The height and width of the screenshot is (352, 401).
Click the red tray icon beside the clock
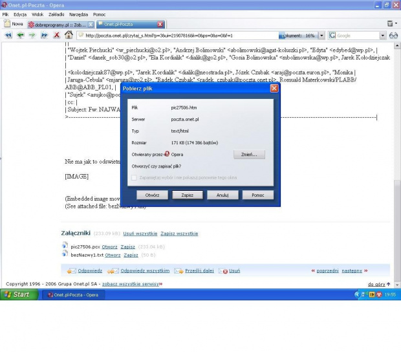[379, 294]
